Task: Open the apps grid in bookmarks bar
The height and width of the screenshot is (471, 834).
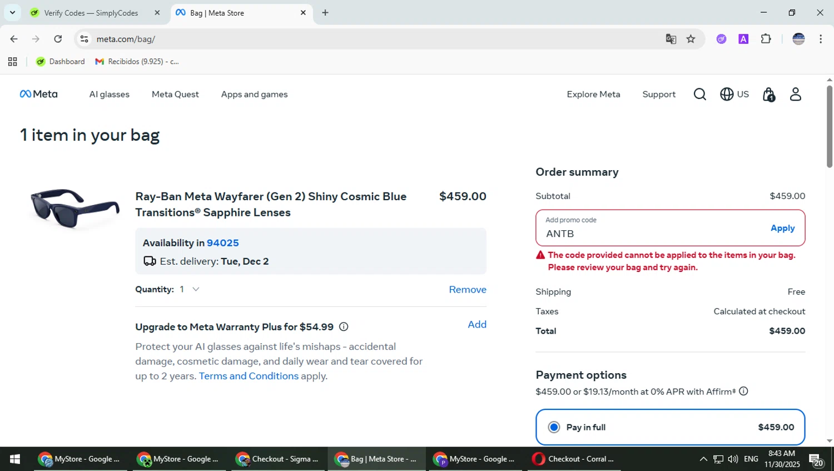Action: 13,62
